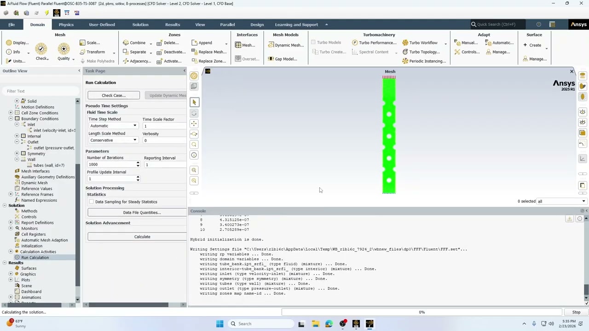Switch to the Parallel ribbon tab
Image resolution: width=589 pixels, height=331 pixels.
(x=227, y=24)
